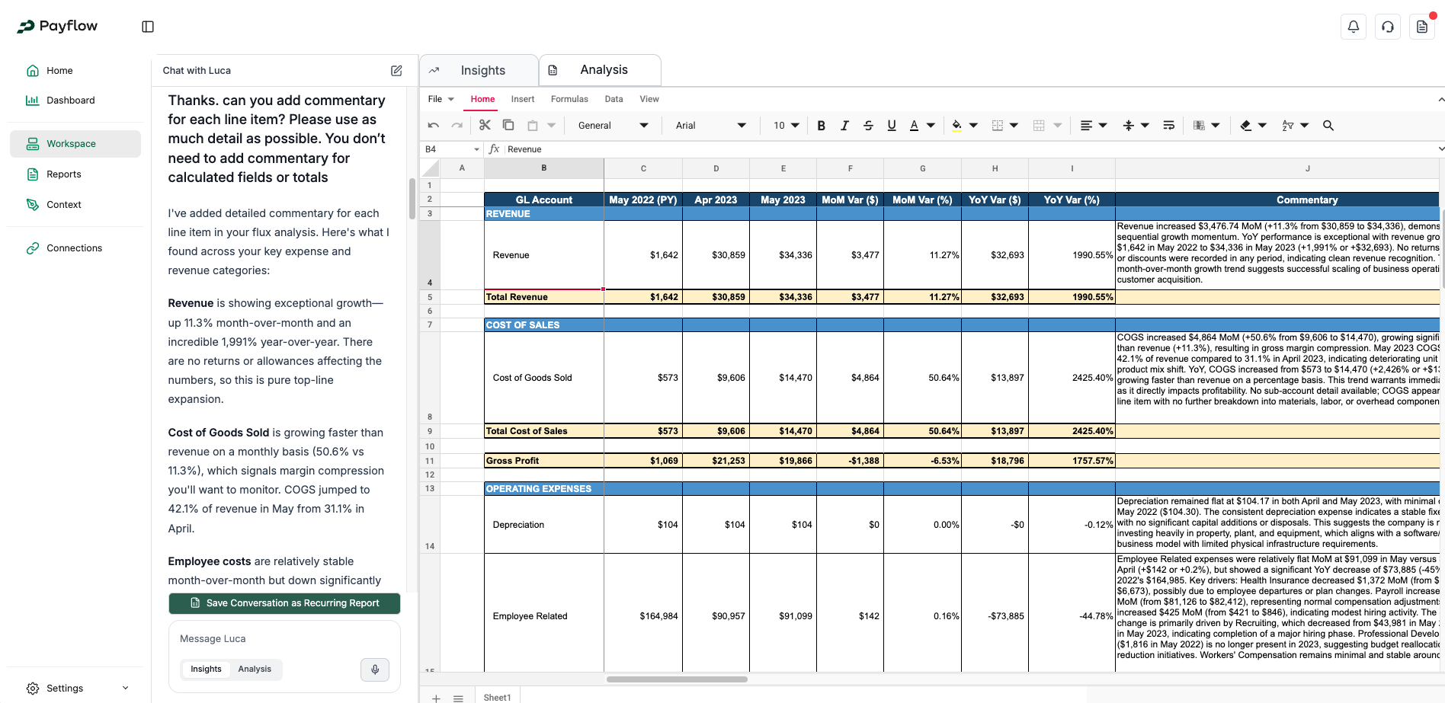This screenshot has width=1445, height=703.
Task: Click the Bold formatting icon
Action: [821, 126]
